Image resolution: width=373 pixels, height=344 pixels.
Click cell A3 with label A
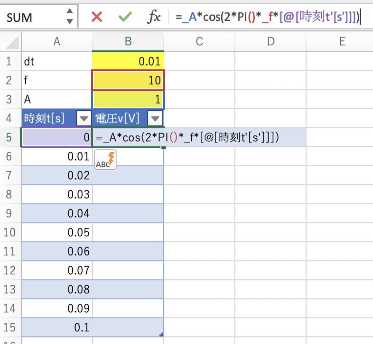57,99
